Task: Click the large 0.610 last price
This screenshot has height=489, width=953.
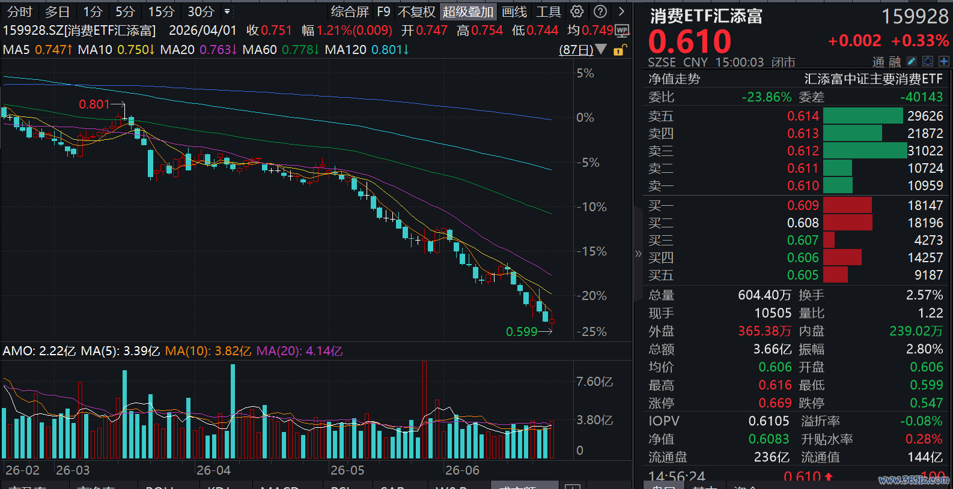Action: 690,41
